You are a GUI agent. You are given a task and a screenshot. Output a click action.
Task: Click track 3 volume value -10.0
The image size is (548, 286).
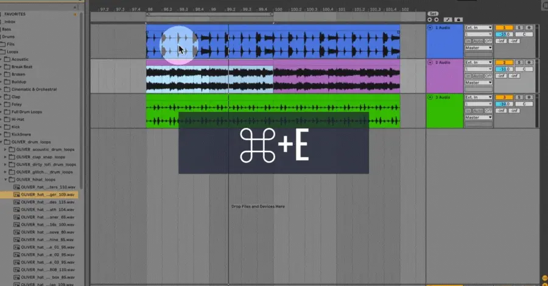pyautogui.click(x=504, y=104)
